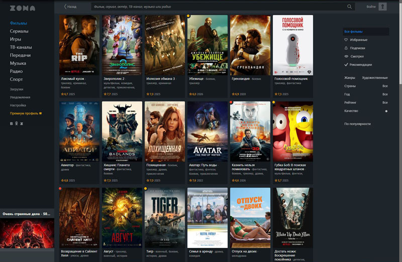Open the Страны country filter dropdown
Image resolution: width=402 pixels, height=262 pixels.
tap(366, 86)
